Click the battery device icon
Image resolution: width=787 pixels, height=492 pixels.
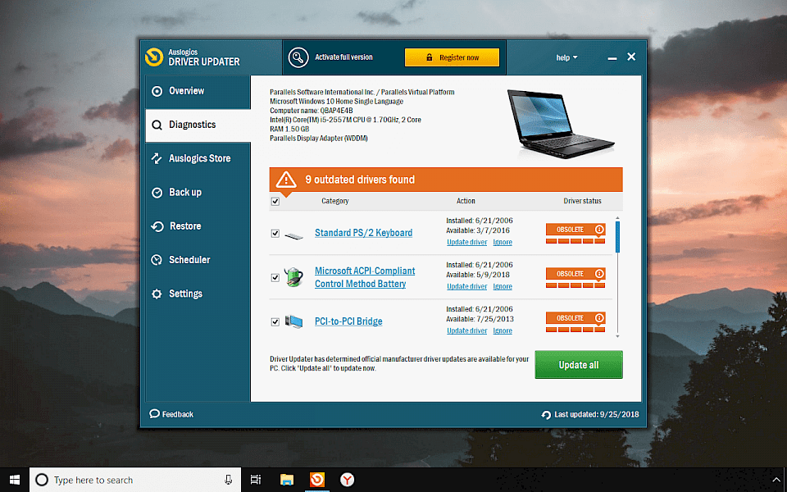point(293,277)
